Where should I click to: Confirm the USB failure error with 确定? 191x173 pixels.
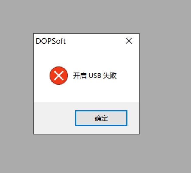click(x=101, y=118)
